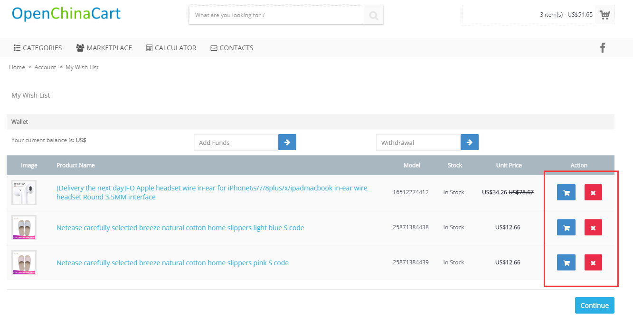Click the search magnifier icon

[374, 15]
